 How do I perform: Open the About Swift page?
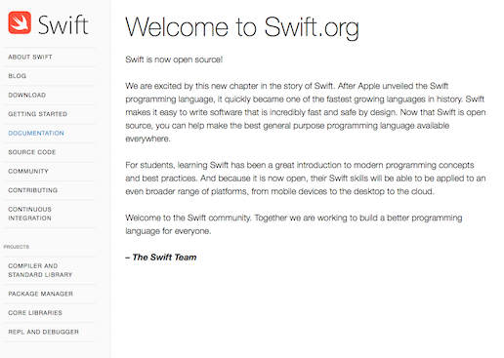(x=30, y=57)
